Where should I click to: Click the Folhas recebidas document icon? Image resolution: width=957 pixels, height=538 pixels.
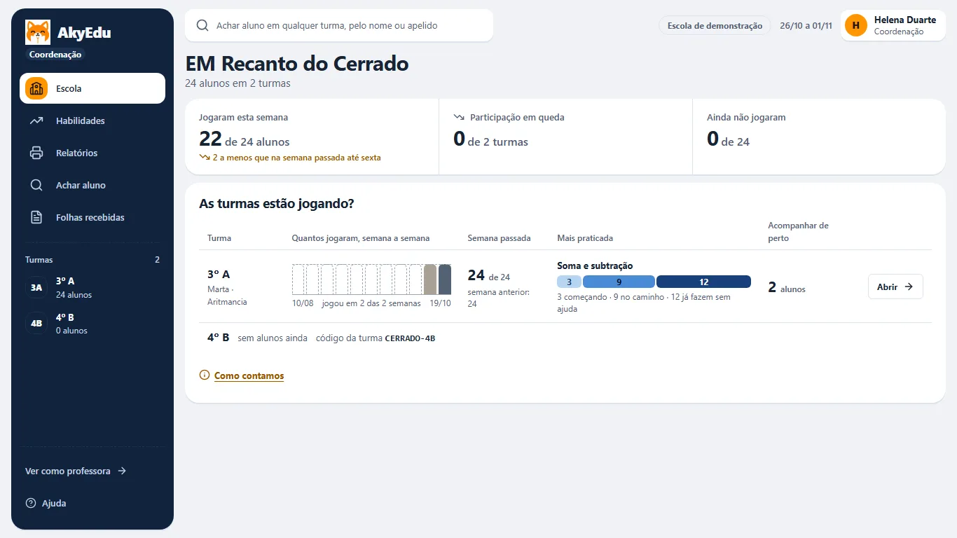(x=36, y=217)
